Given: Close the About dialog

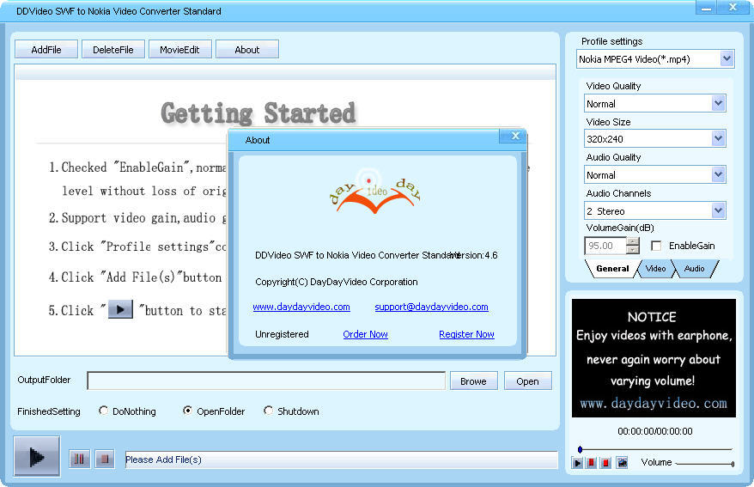Looking at the screenshot, I should (x=515, y=136).
